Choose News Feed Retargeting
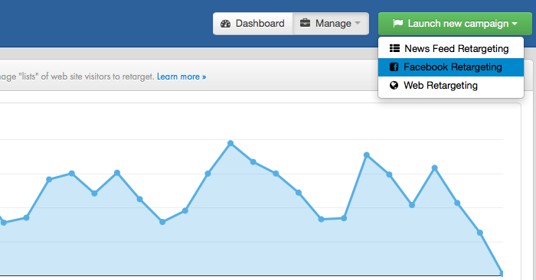 pos(451,48)
